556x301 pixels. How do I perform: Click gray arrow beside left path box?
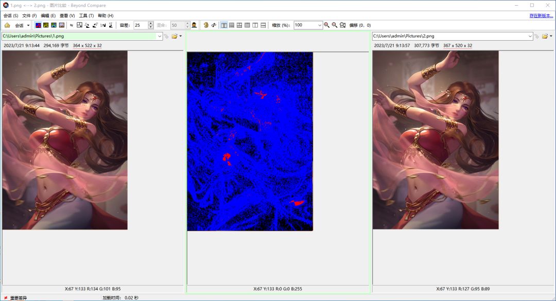point(166,36)
